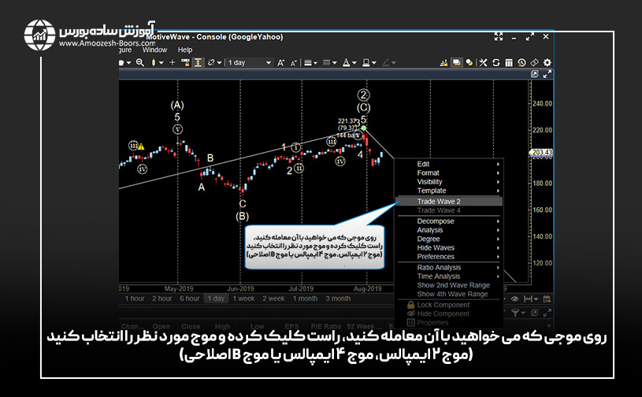This screenshot has height=397, width=642.
Task: Expand the Ratio Analysis submenu
Action: pos(449,267)
